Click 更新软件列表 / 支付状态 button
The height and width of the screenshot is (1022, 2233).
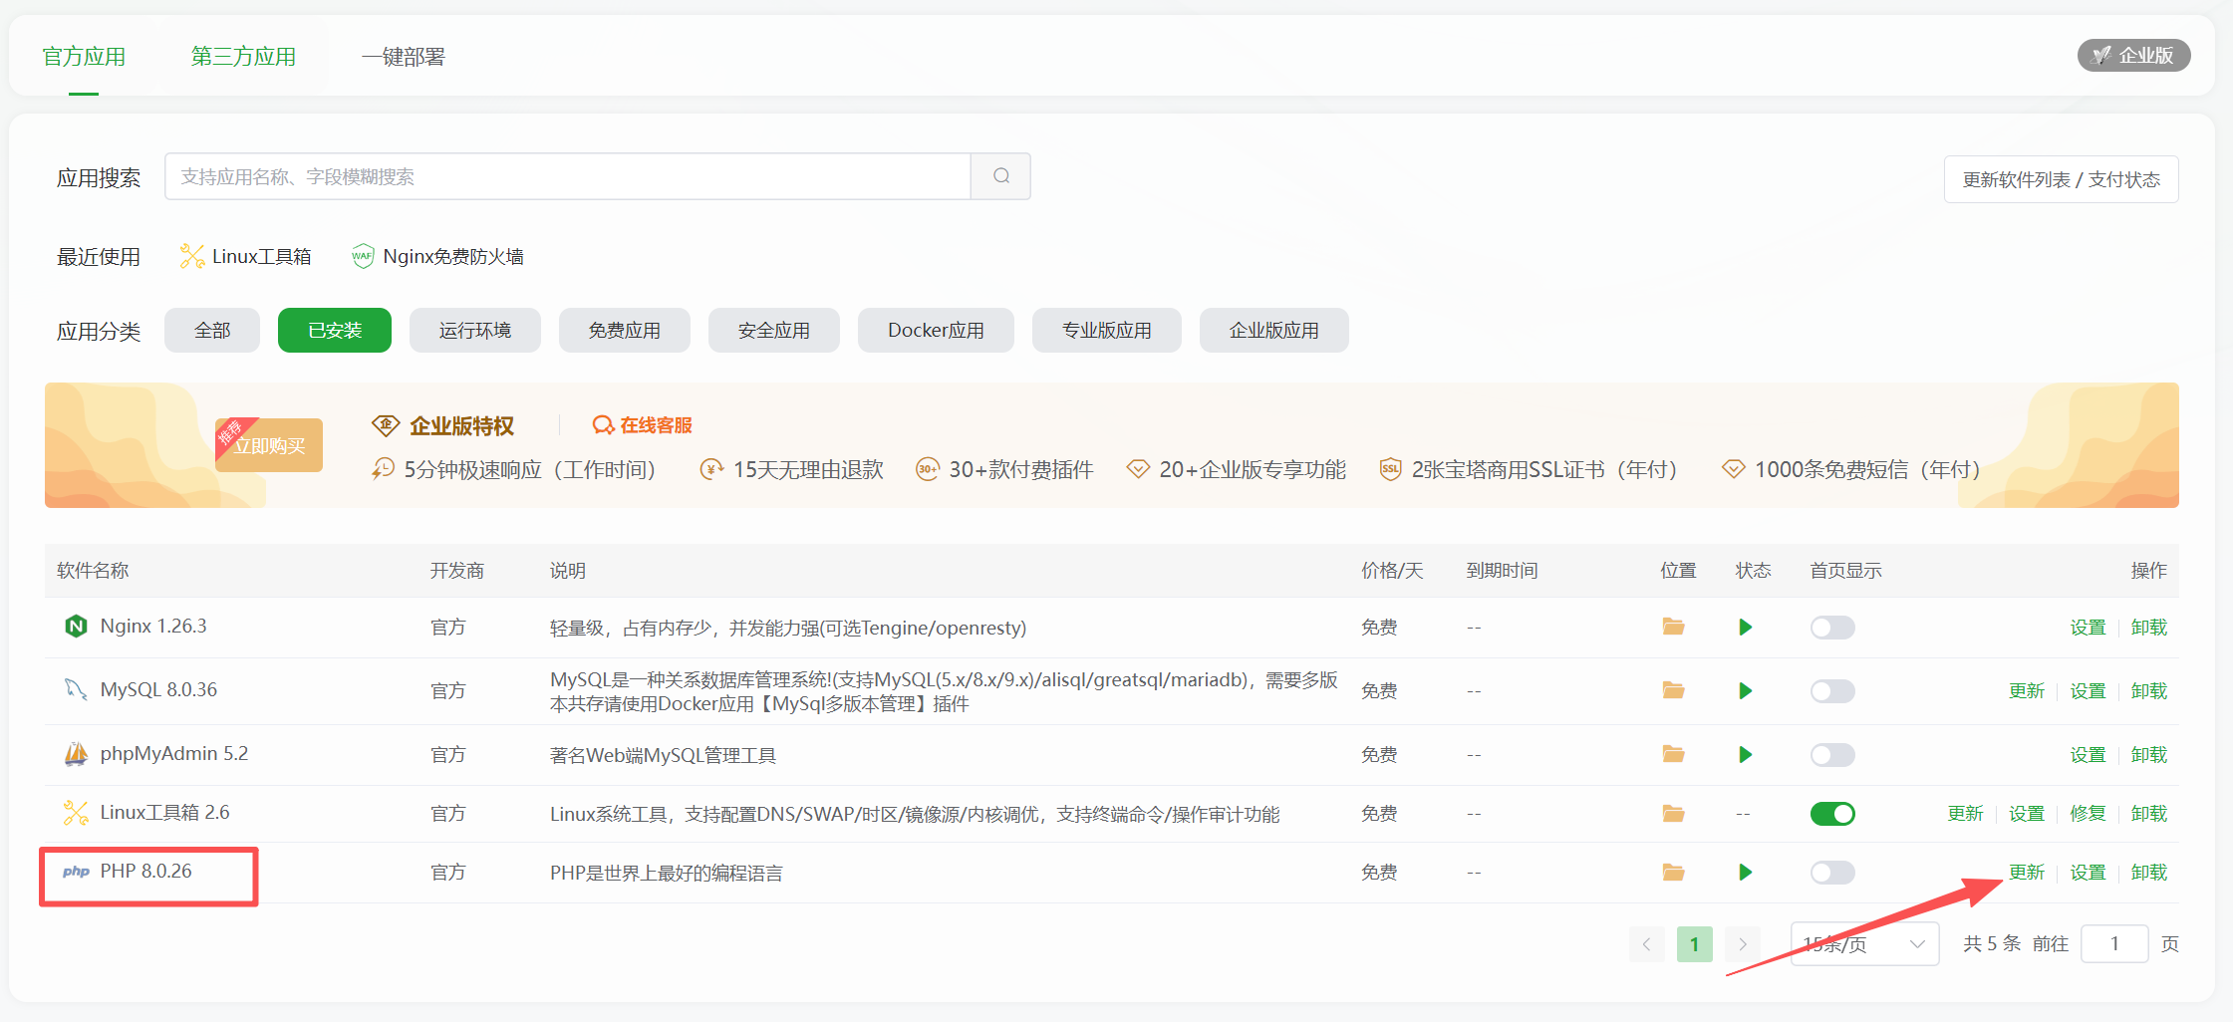coord(2061,179)
